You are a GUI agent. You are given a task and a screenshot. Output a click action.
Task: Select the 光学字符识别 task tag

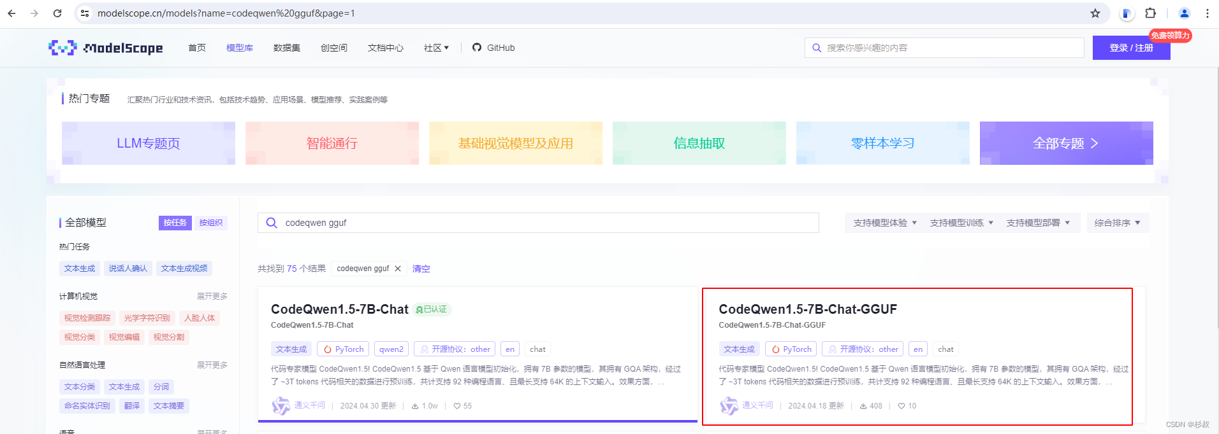147,318
